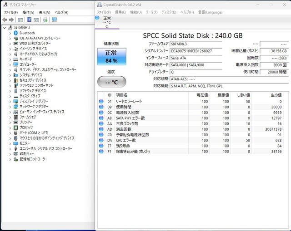The width and height of the screenshot is (291, 231).
Task: Click the raw value 38156 in last row
Action: coord(276,151)
